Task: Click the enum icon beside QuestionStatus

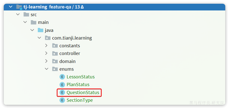Action: (x=62, y=92)
